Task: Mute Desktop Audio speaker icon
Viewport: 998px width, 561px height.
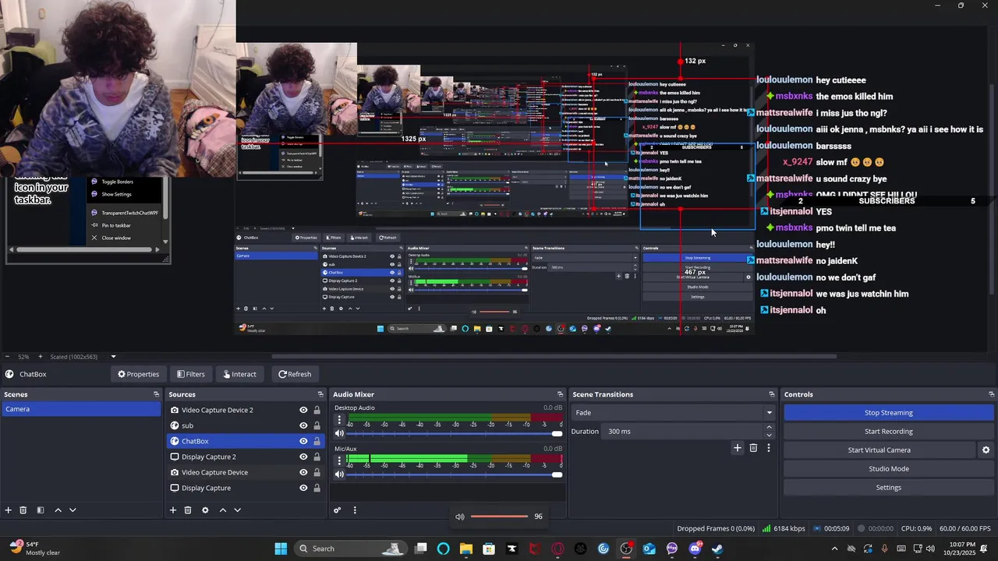Action: (x=339, y=433)
